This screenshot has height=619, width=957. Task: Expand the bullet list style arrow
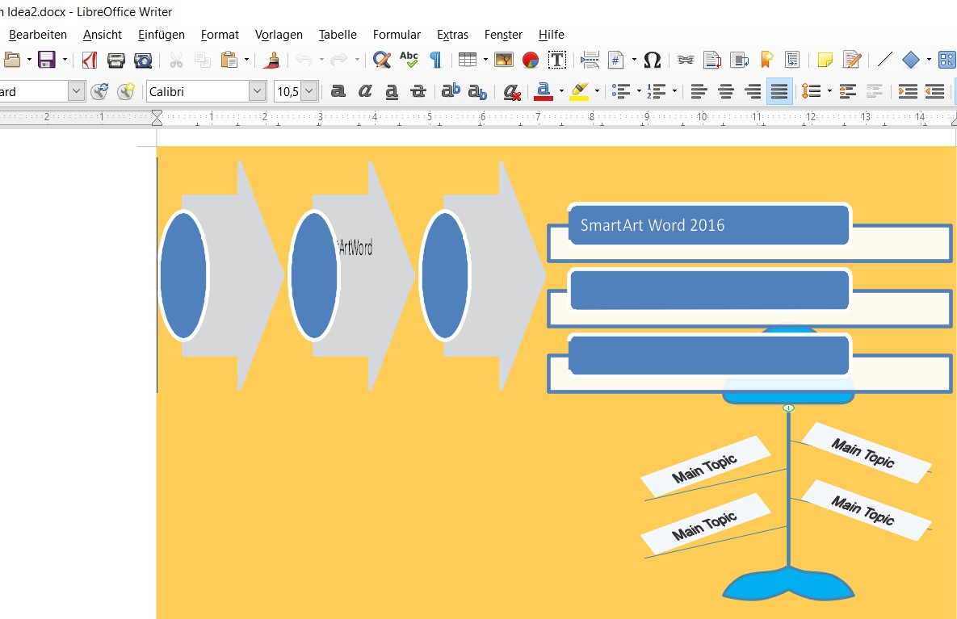click(639, 91)
